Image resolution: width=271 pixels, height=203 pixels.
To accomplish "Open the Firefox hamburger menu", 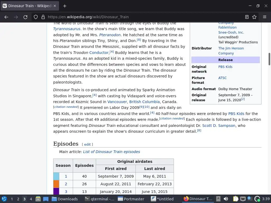I will click(x=265, y=17).
